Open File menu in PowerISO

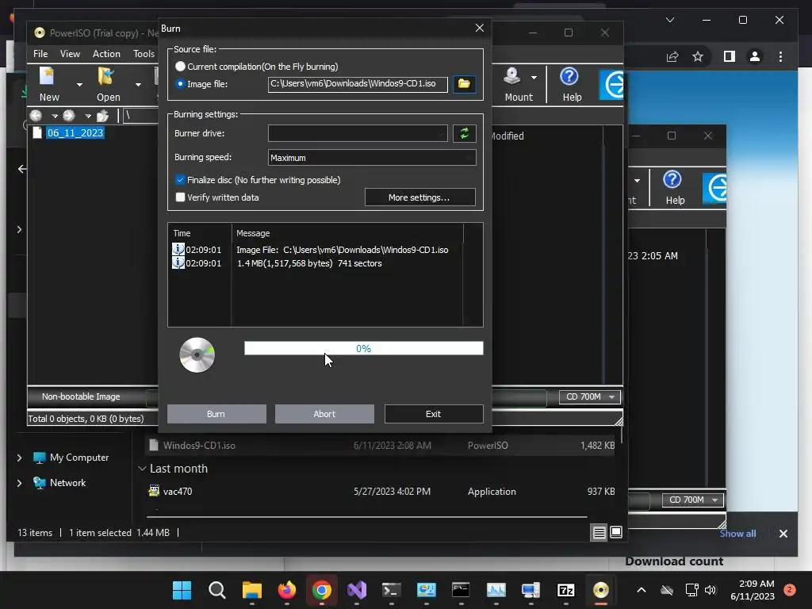coord(40,54)
